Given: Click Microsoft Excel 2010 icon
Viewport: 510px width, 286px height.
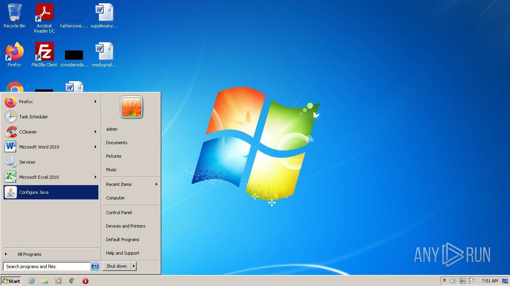Looking at the screenshot, I should pos(11,177).
